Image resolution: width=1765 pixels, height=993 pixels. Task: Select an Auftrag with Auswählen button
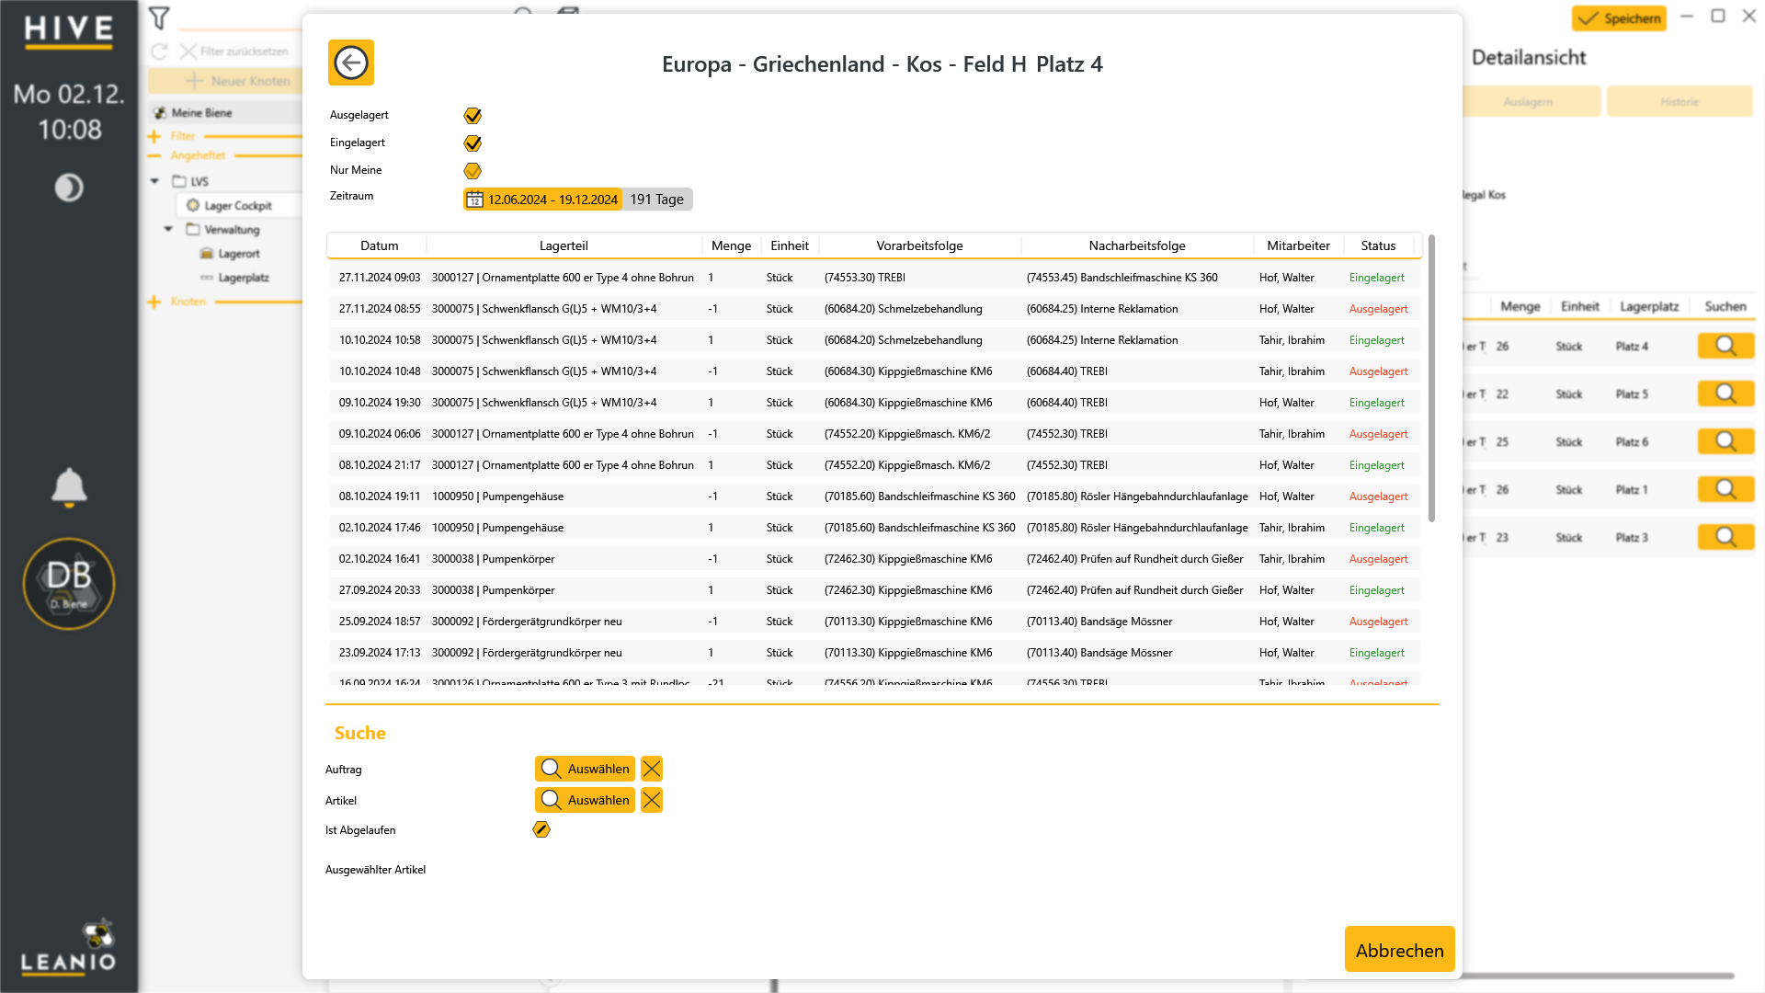pos(585,769)
